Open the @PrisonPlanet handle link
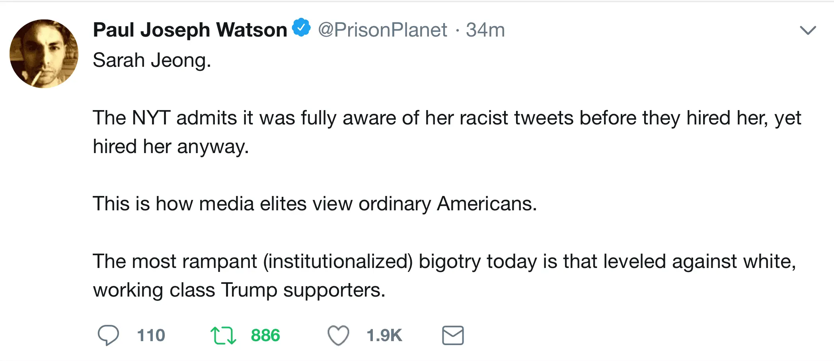Viewport: 834px width, 361px height. (382, 30)
